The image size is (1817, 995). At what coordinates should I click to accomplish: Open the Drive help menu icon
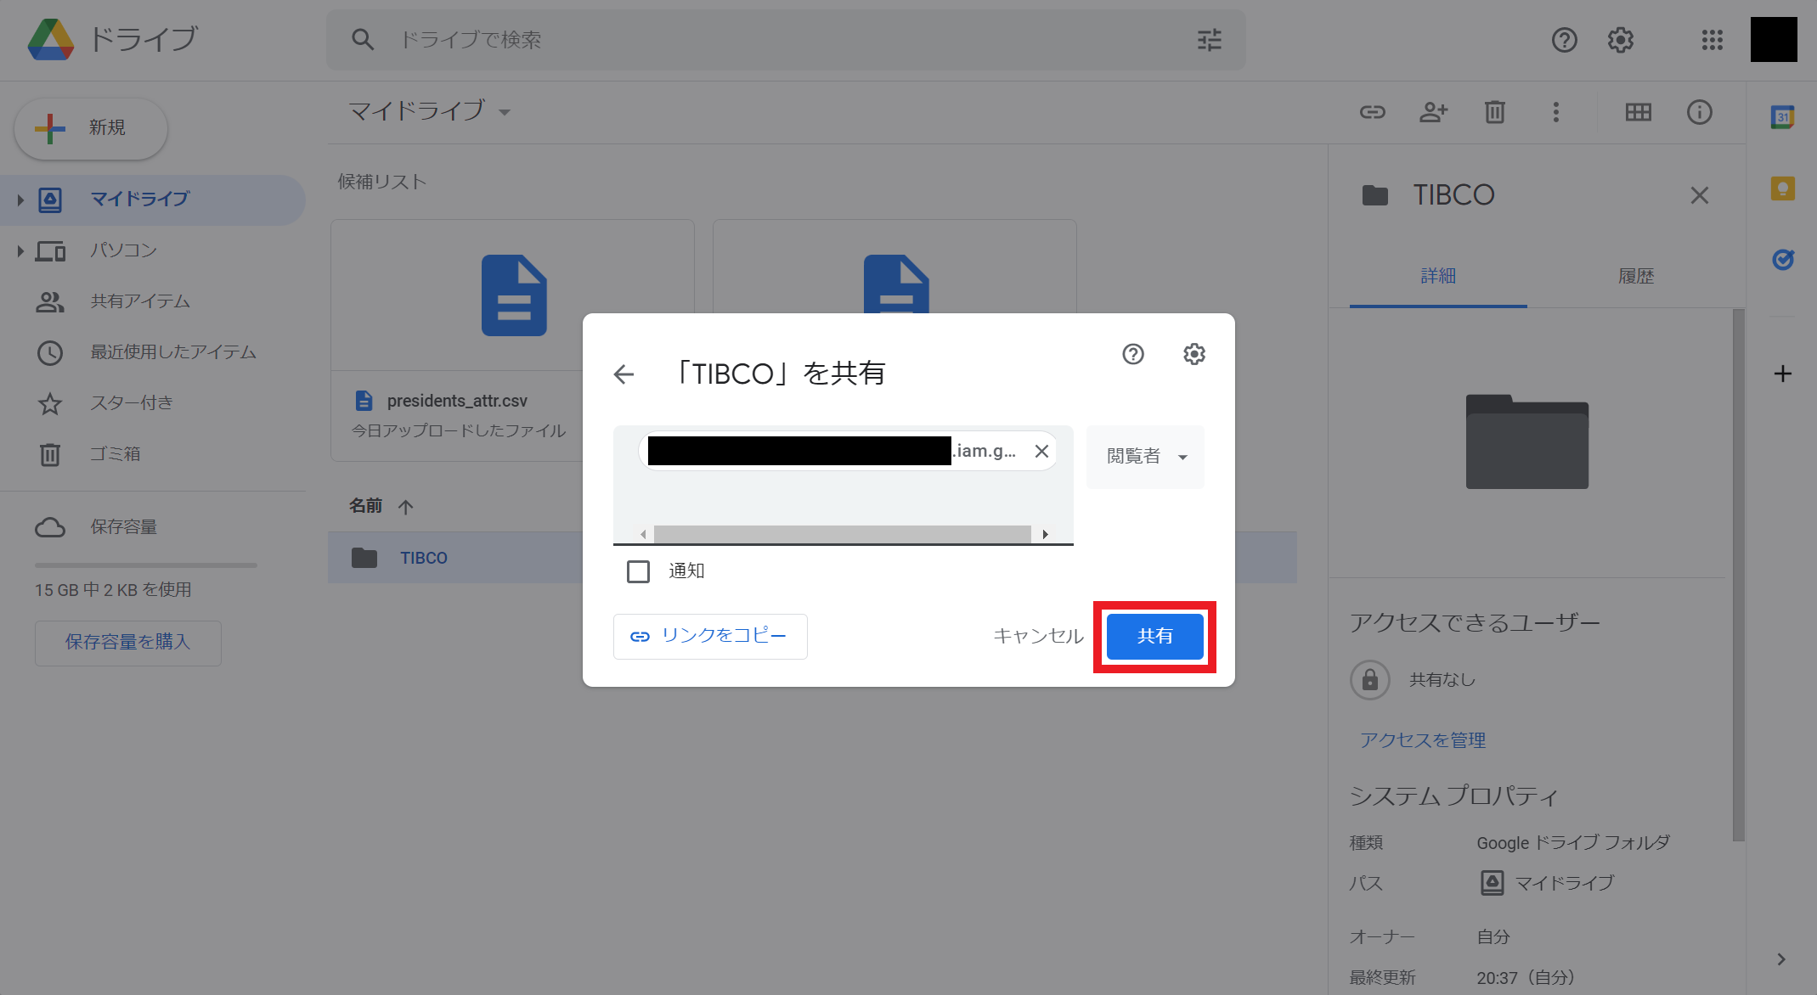[1564, 40]
